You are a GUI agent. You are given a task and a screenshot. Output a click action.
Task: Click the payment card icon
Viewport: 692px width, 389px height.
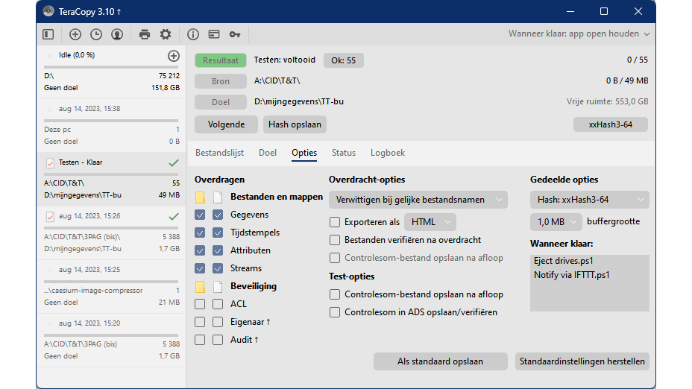[214, 34]
